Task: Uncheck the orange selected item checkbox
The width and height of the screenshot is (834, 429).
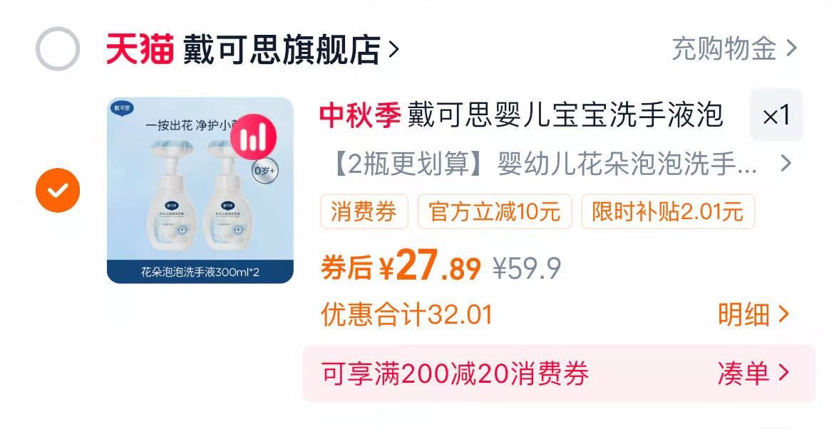Action: [58, 190]
